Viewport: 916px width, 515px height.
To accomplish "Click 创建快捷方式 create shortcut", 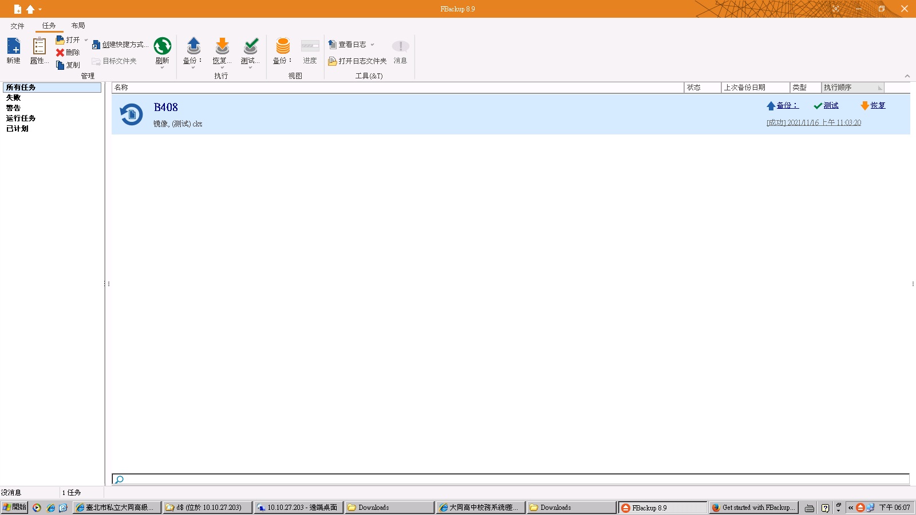I will [120, 45].
